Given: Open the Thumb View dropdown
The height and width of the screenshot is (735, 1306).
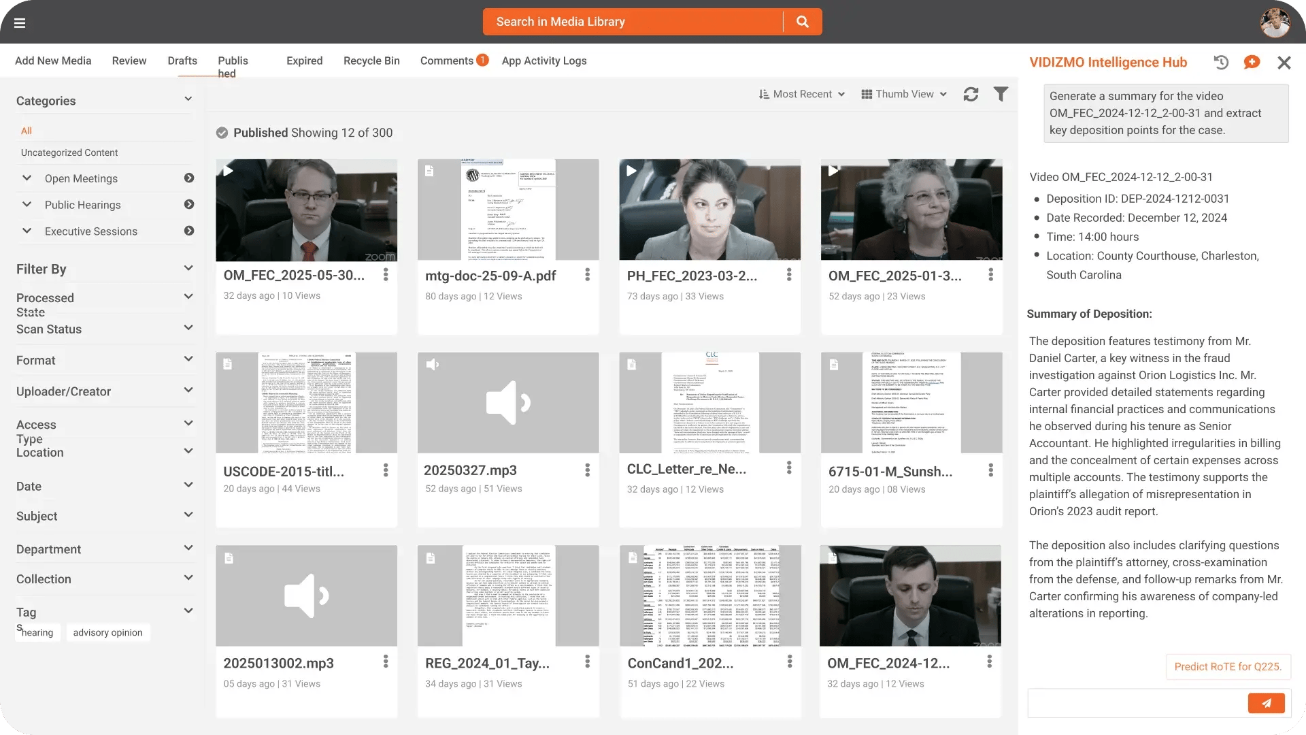Looking at the screenshot, I should coord(904,94).
